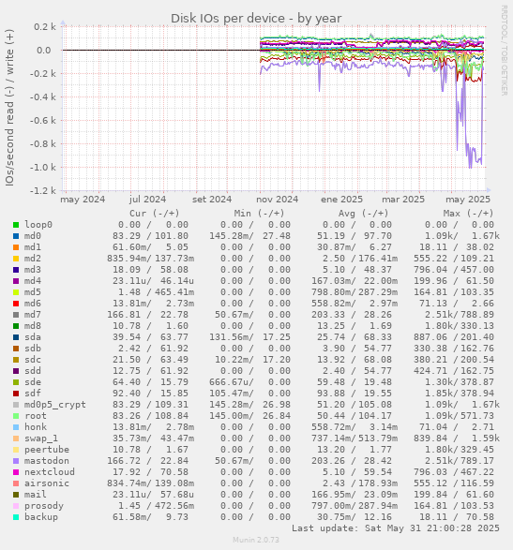513x550 pixels.
Task: Click the 'backup' legend label
Action: pos(41,517)
